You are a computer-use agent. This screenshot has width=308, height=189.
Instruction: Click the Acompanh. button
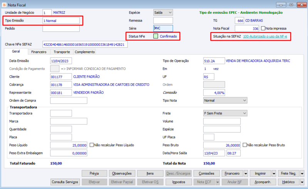(263, 182)
